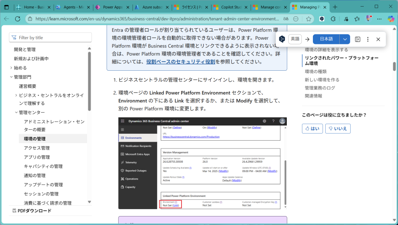Click the navigation pane scroll-down arrow
Screen dimensions: 398x225
89,202
